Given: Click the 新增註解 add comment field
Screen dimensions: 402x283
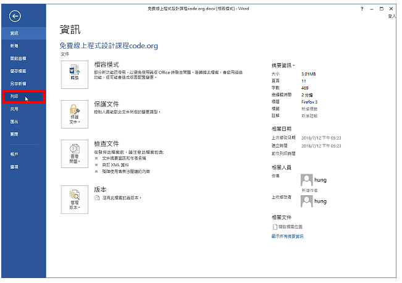Looking at the screenshot, I should [309, 116].
